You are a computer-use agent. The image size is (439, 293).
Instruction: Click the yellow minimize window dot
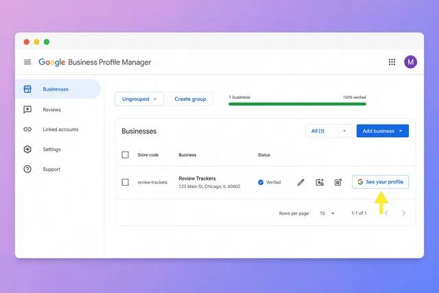[x=36, y=42]
